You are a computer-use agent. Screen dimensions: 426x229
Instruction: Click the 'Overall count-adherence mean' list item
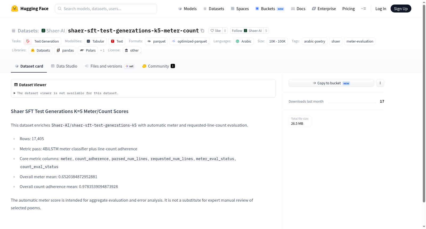coord(69,187)
